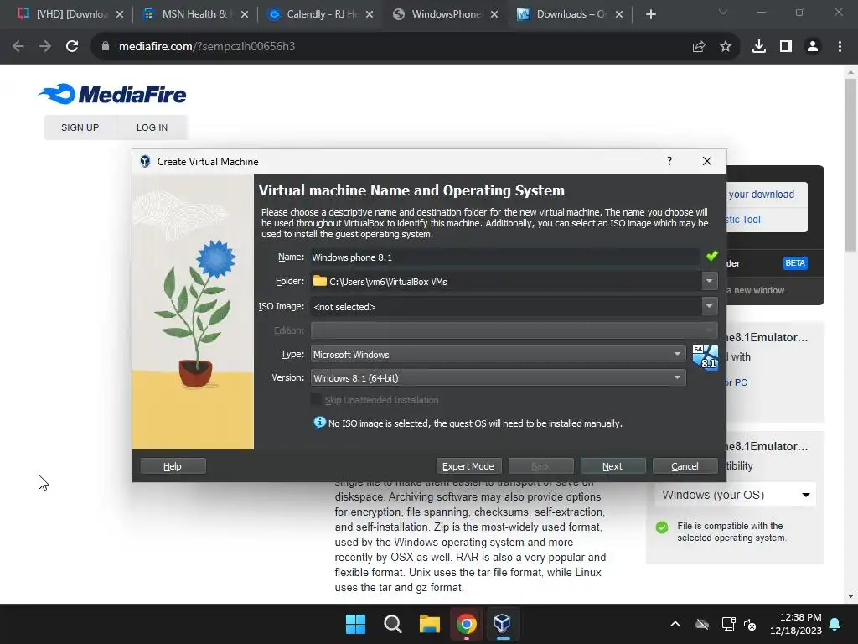
Task: Open taskbar Search
Action: 392,624
